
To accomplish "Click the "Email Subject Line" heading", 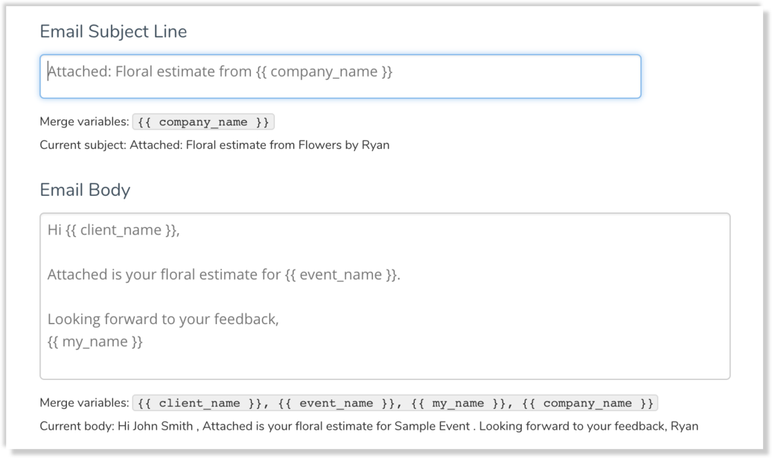I will point(113,32).
